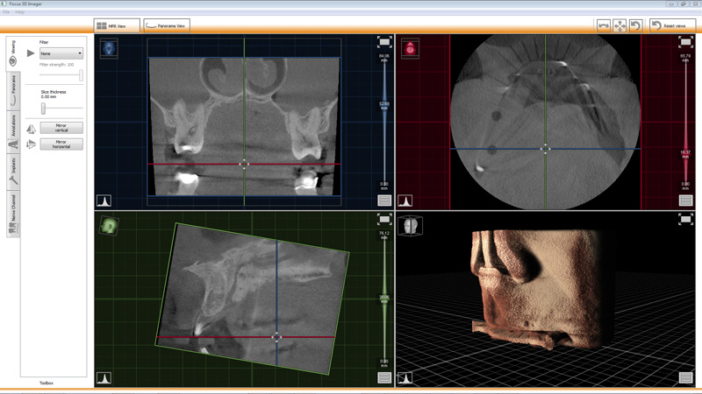
Task: Apply filter with the play arrow
Action: [32, 53]
